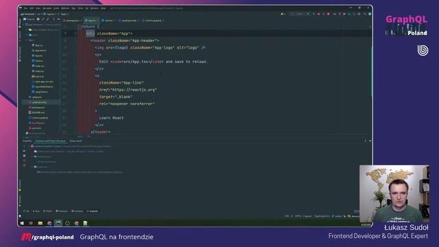Image resolution: width=439 pixels, height=247 pixels.
Task: Select App.test.tsx in the project tree
Action: point(39,51)
